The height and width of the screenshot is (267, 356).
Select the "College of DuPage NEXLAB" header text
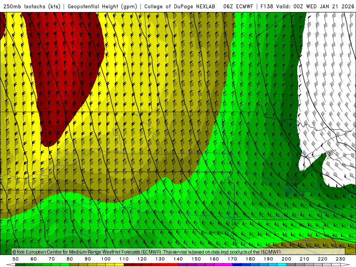point(180,6)
